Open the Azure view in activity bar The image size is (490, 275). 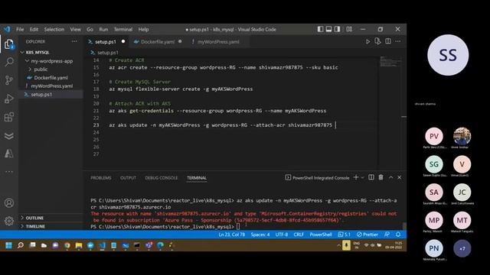pos(9,154)
